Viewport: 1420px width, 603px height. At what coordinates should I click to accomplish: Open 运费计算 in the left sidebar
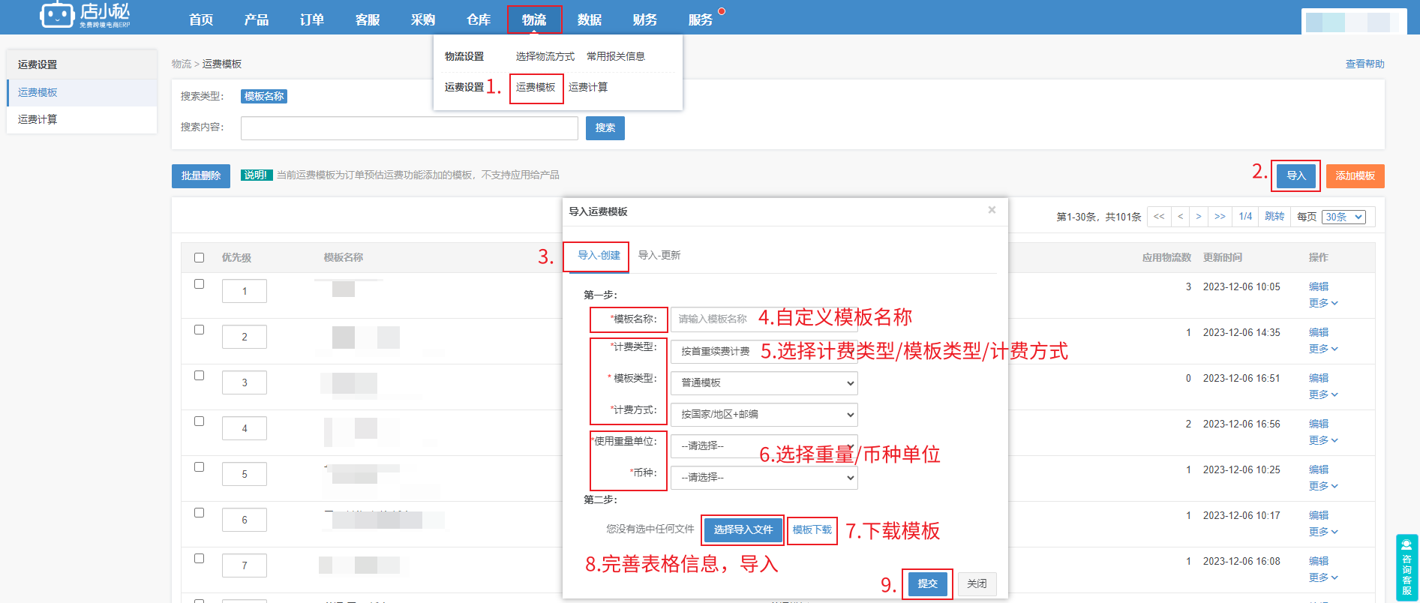82,119
